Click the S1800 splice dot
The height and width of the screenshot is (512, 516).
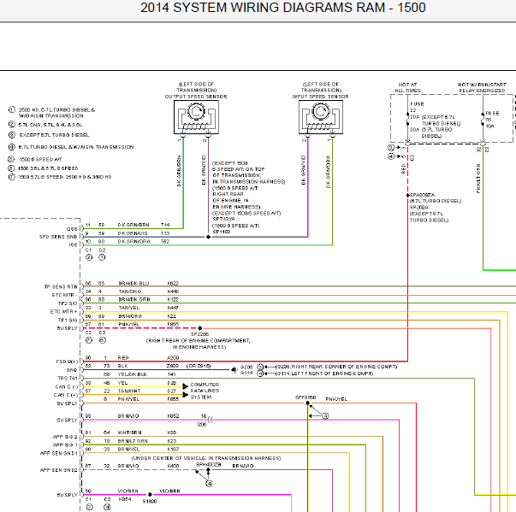150,495
